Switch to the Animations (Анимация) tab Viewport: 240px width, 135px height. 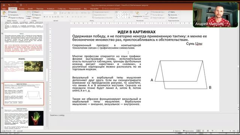pyautogui.click(x=51, y=9)
